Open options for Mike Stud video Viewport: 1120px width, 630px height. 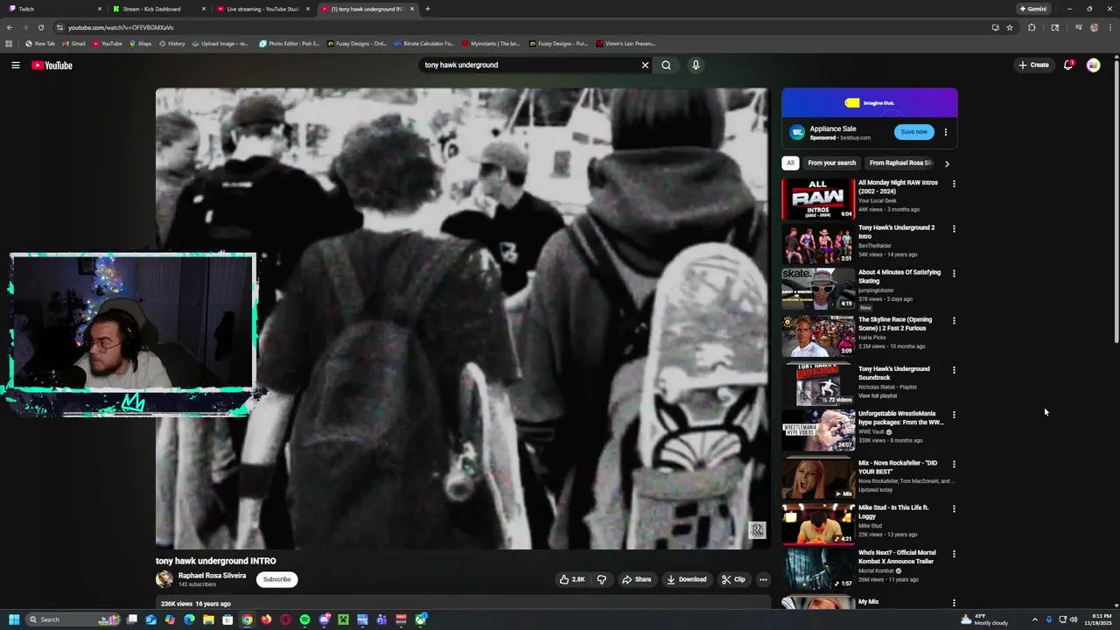coord(954,508)
